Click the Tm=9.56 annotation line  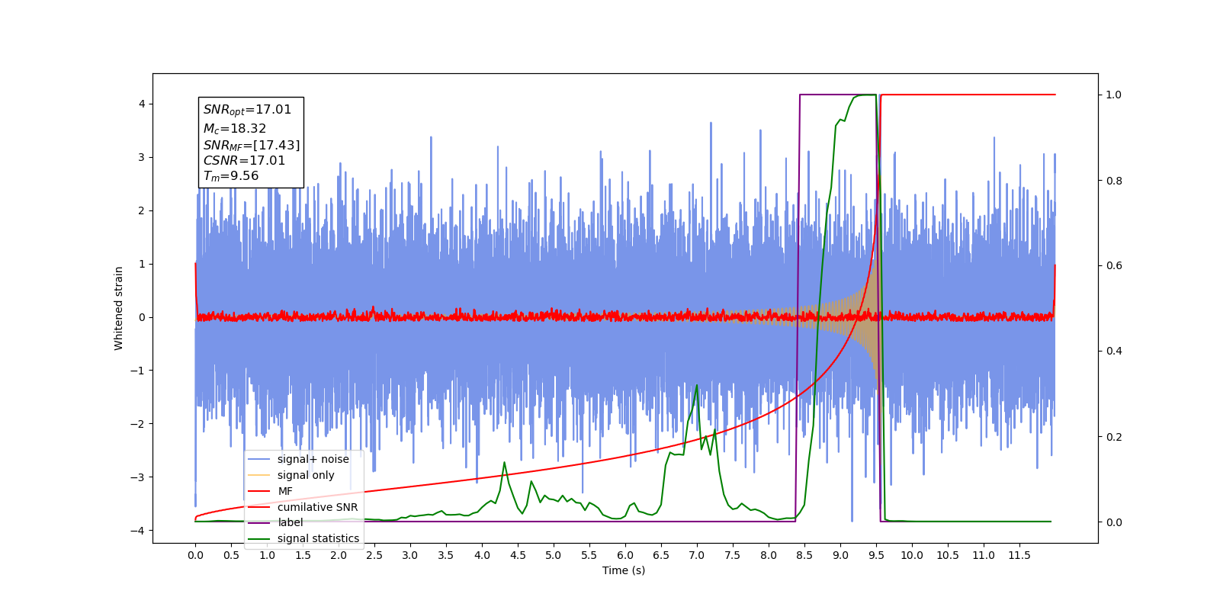coord(231,176)
